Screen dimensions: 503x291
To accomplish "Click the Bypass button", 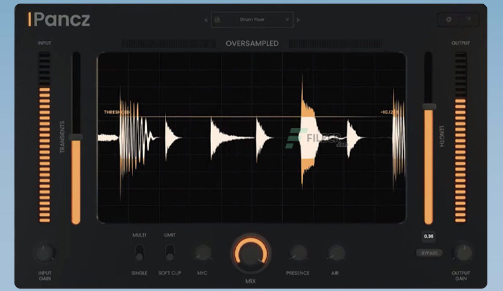I will [x=429, y=253].
